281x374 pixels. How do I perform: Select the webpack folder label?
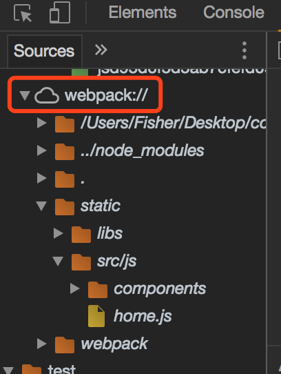pyautogui.click(x=114, y=344)
